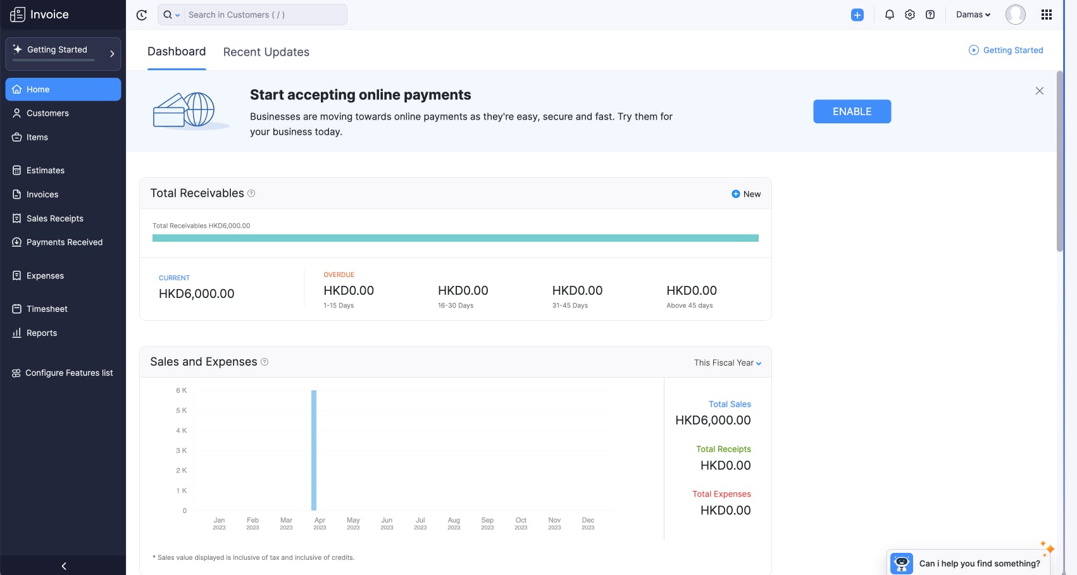Open Expenses in sidebar
The image size is (1077, 575).
[63, 276]
